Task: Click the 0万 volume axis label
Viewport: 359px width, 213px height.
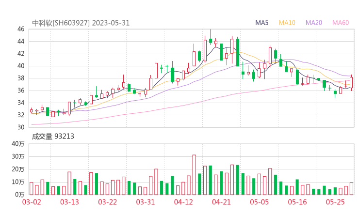Action: [20, 195]
